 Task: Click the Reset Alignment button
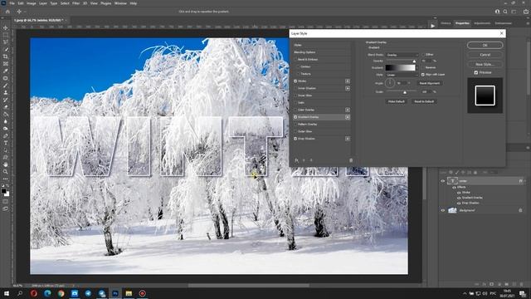[430, 83]
